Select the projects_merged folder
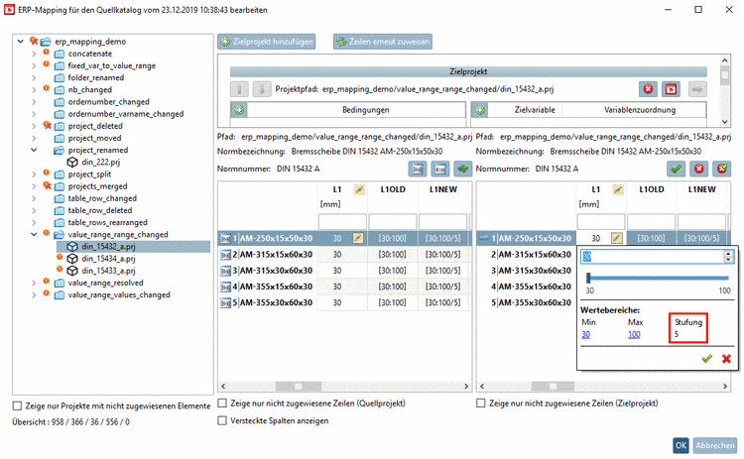Screen dimensions: 744x459 tap(97, 186)
